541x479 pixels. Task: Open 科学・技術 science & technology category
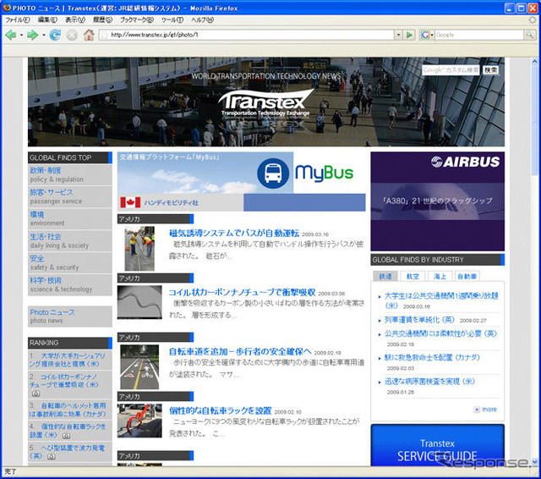point(69,285)
